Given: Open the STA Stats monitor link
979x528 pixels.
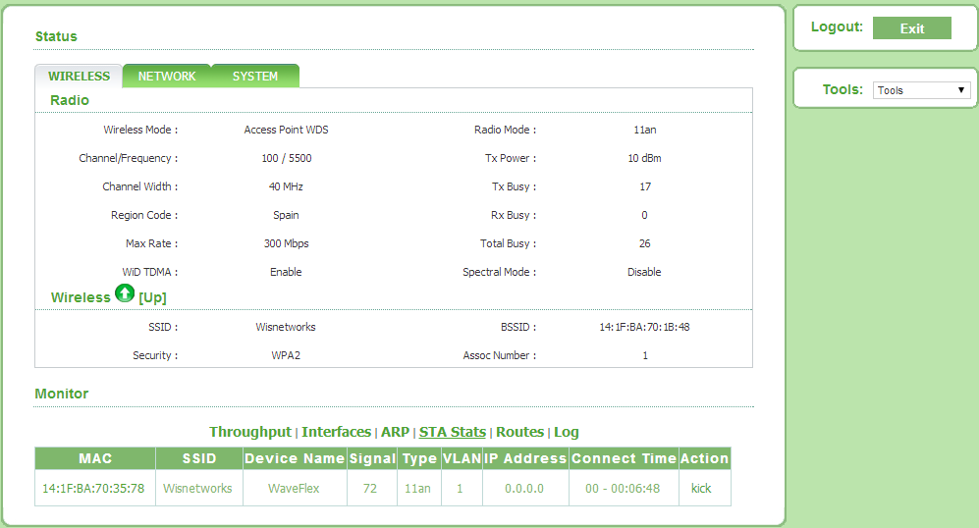Looking at the screenshot, I should (x=452, y=432).
